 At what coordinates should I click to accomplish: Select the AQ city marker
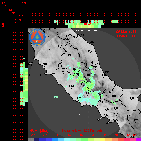coord(89,77)
